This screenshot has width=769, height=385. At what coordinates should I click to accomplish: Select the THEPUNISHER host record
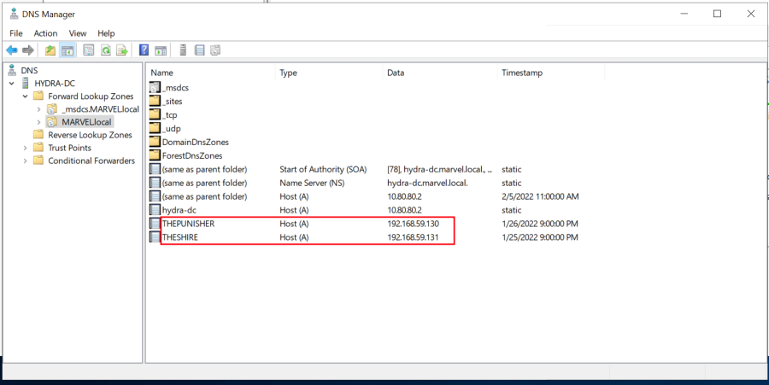(188, 223)
